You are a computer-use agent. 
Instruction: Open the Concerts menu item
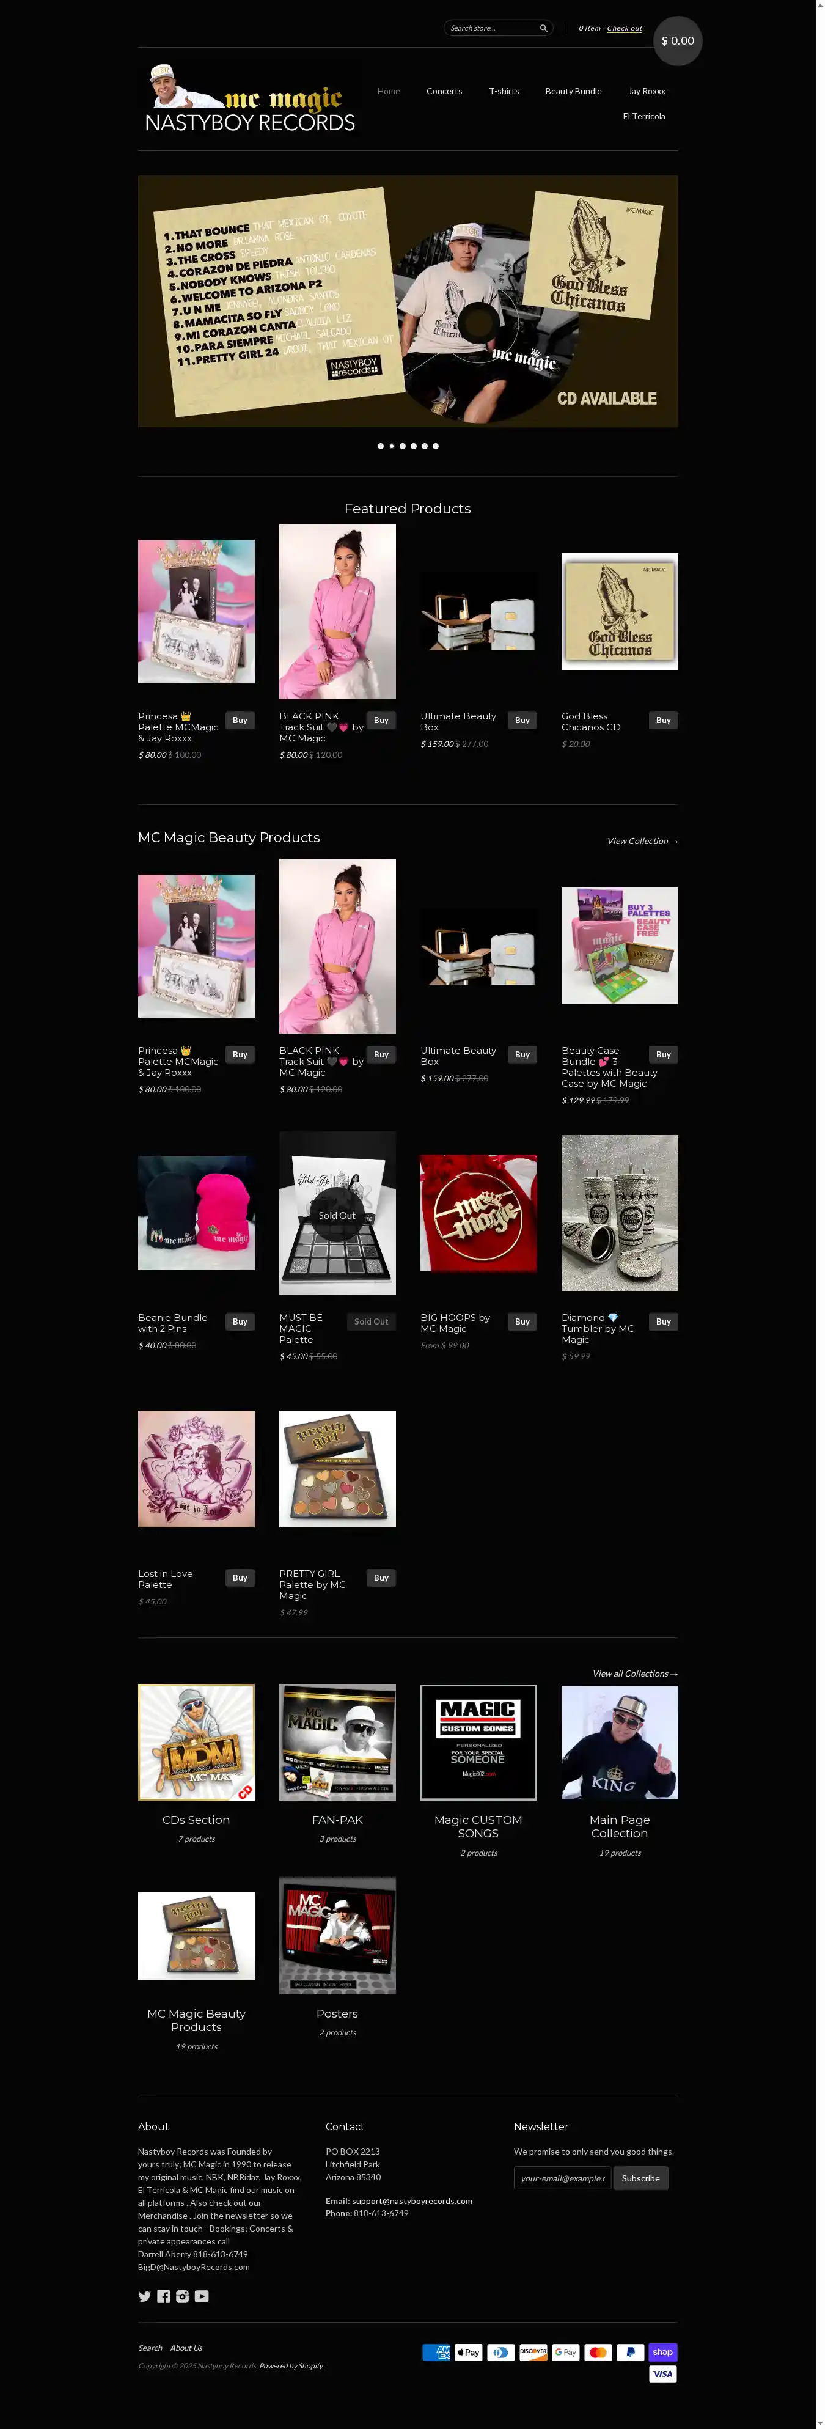point(444,92)
